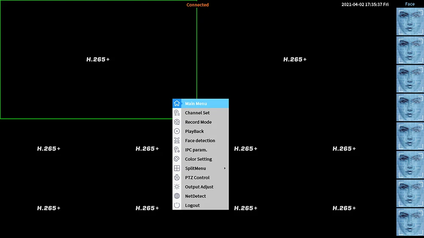Click the NetDetect globe icon
The width and height of the screenshot is (424, 238).
(x=177, y=196)
